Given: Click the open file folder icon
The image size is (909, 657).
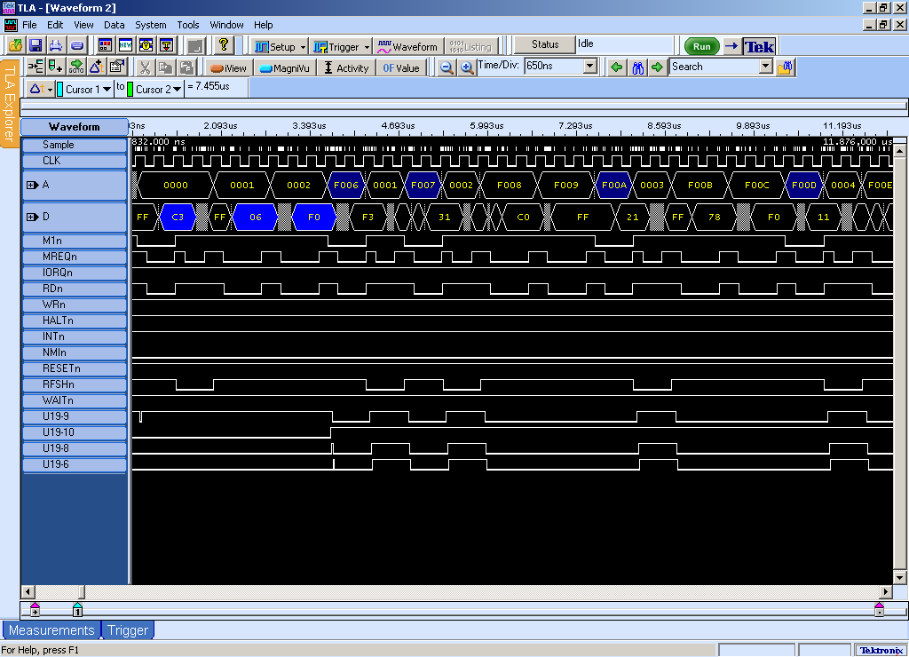Looking at the screenshot, I should [16, 45].
